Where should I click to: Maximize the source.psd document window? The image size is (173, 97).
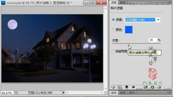pos(93,3)
